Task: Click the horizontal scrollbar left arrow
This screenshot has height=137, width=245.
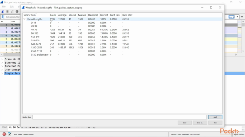Action: pos(2,54)
